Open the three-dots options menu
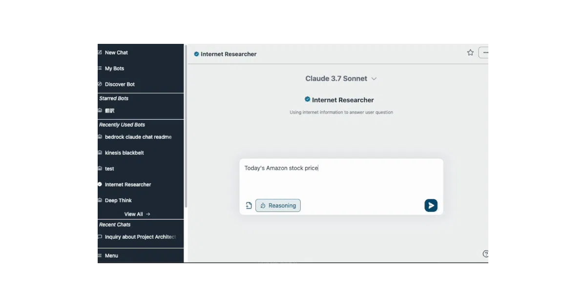The height and width of the screenshot is (307, 586). 484,53
